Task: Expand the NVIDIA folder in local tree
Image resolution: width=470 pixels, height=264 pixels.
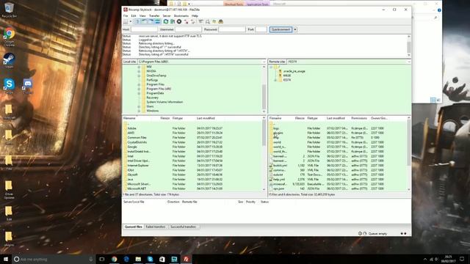Action: point(139,71)
